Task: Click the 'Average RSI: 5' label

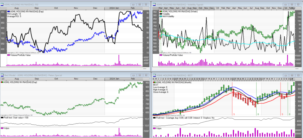Action: (14, 17)
